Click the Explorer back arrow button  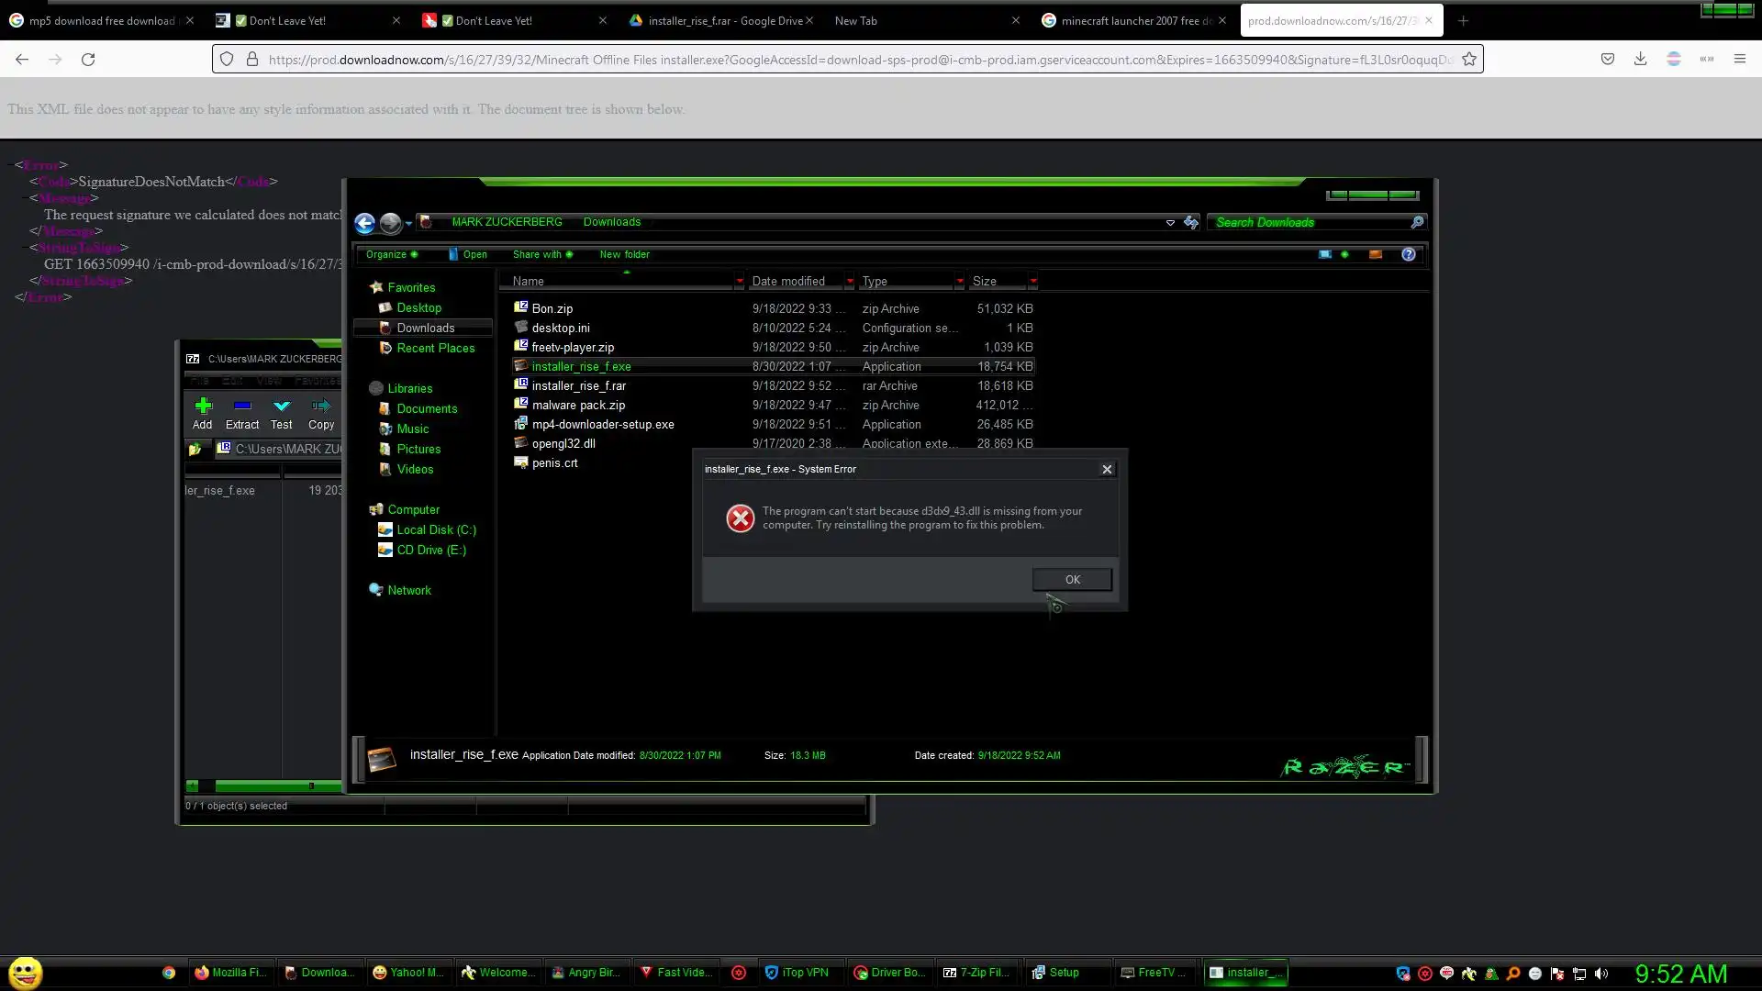(364, 223)
